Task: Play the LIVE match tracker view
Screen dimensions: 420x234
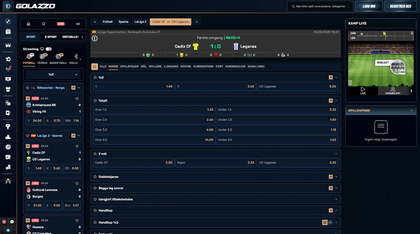Action: pos(363,91)
